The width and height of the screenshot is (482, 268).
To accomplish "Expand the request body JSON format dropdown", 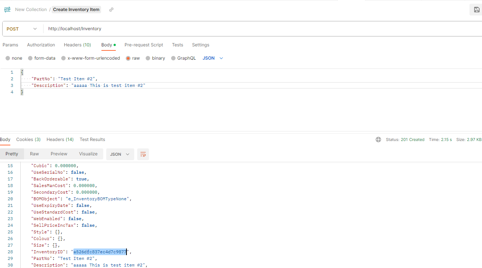I will click(213, 58).
